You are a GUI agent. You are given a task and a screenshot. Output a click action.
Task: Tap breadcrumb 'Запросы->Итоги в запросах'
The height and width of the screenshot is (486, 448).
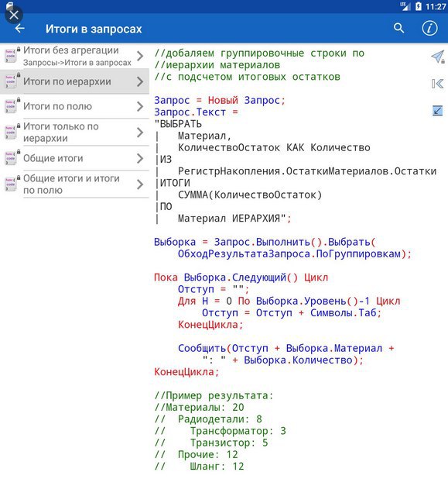point(77,63)
